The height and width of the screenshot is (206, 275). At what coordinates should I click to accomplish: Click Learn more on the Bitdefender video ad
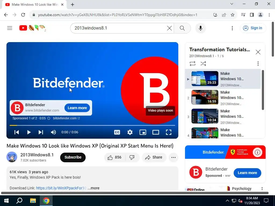(x=77, y=108)
